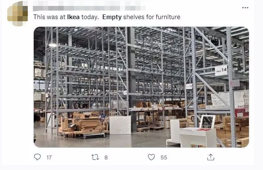Click the flatbed cart loaded with boxes
Screen dimensions: 263x170
coord(84,125)
